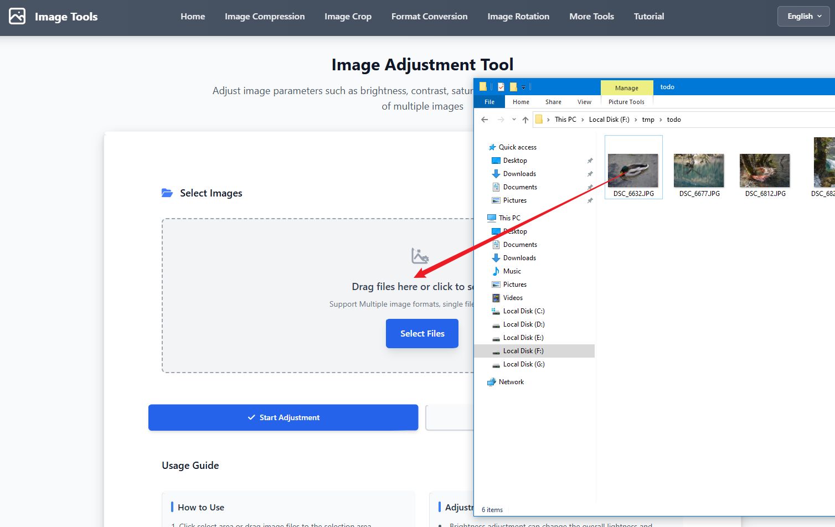Open Customize Quick Access Toolbar dropdown

point(523,87)
